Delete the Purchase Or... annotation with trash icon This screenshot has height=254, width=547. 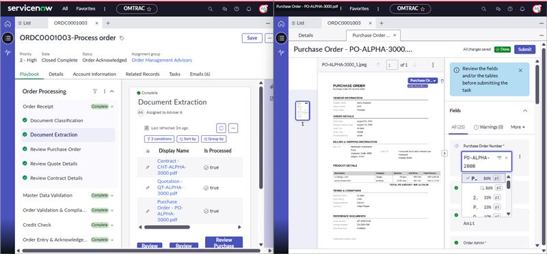tap(442, 81)
